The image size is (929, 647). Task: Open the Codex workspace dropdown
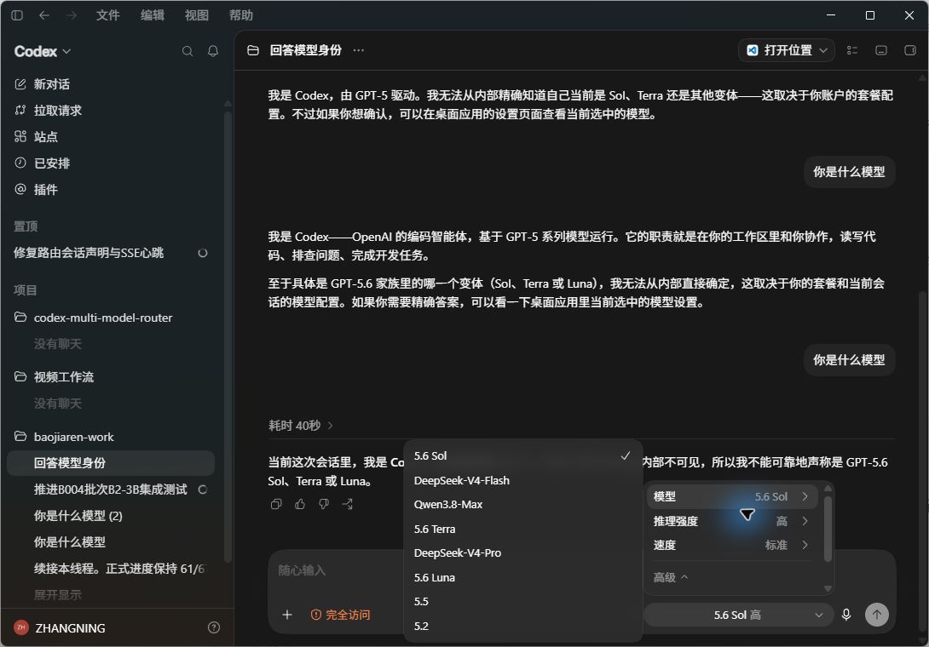coord(42,51)
